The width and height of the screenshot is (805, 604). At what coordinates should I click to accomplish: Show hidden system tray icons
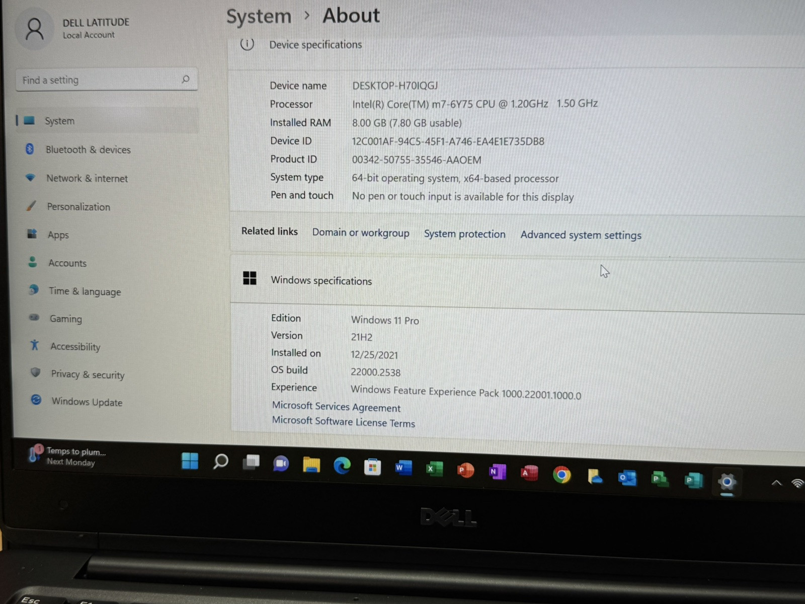(776, 483)
